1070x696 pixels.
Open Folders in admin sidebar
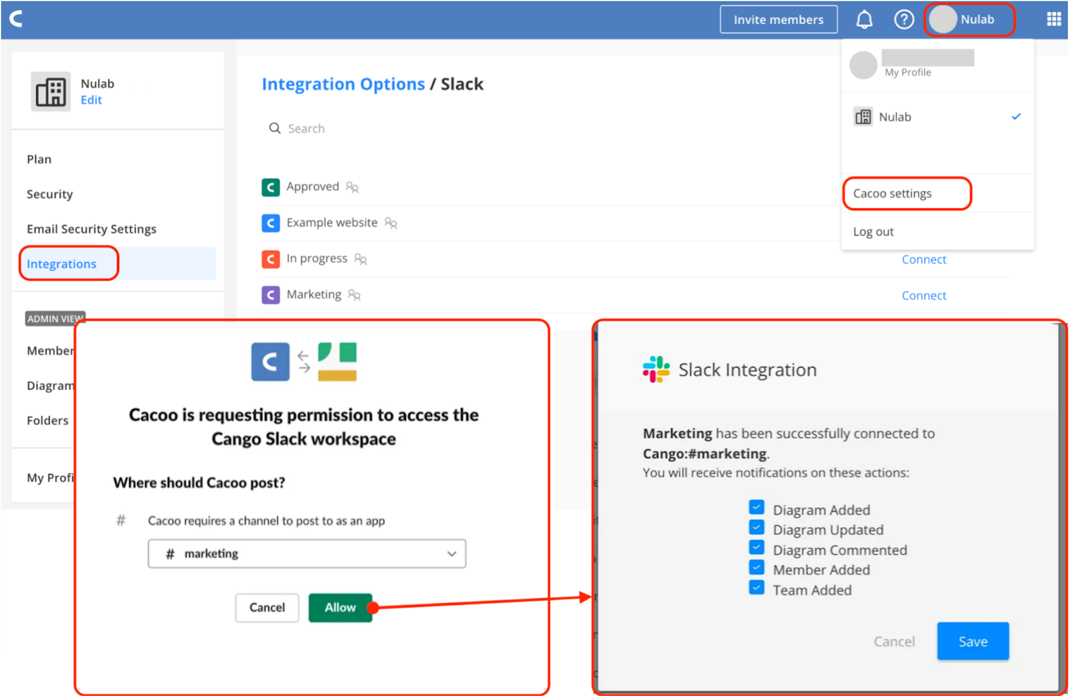pos(47,420)
